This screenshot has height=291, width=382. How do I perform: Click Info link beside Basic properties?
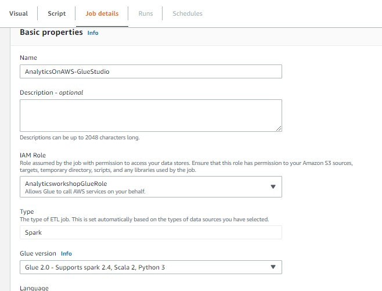point(93,33)
